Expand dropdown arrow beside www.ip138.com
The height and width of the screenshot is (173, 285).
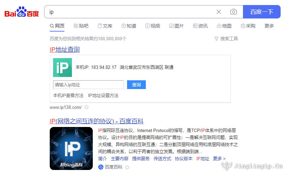(86, 107)
